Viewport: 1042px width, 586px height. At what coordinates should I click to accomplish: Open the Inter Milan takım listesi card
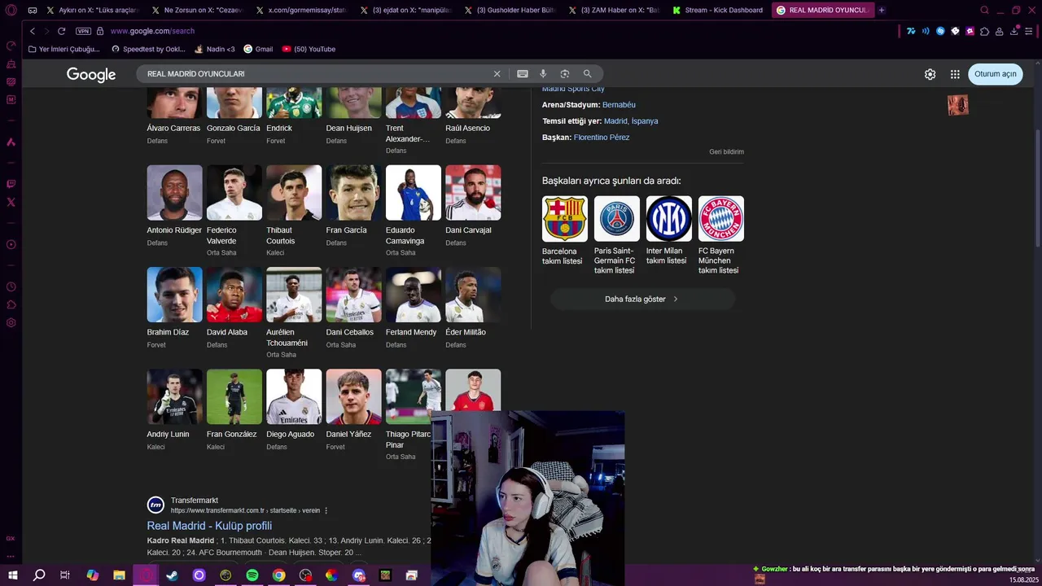click(668, 231)
